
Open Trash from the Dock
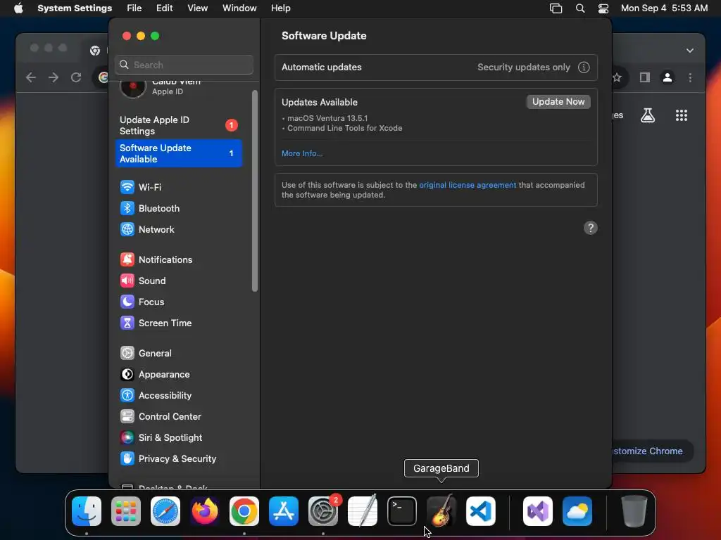click(634, 511)
